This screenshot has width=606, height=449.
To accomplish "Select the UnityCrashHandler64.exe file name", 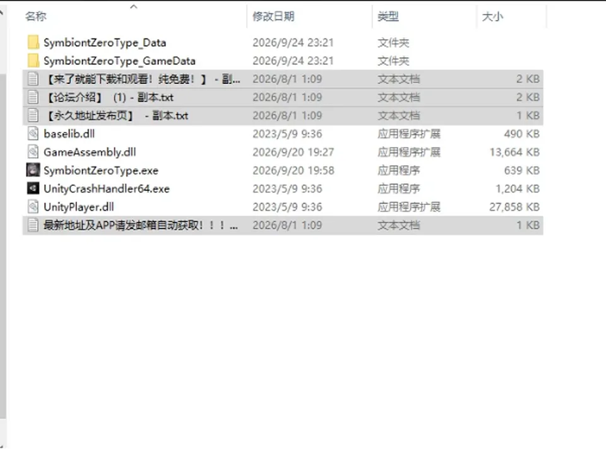I will pos(107,189).
